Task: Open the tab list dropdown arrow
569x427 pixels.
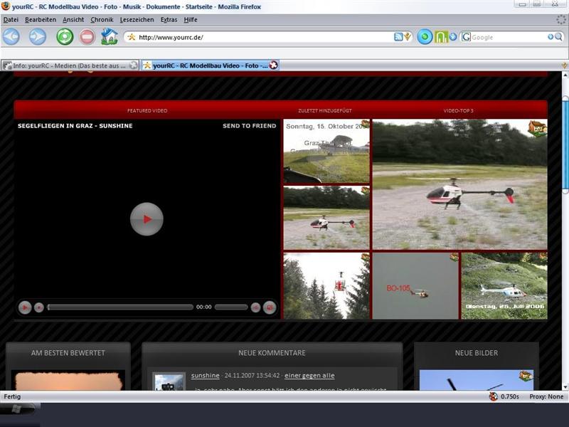Action: pyautogui.click(x=564, y=65)
